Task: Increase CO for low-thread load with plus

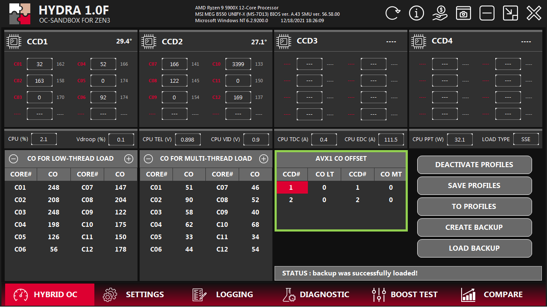Action: (x=129, y=159)
